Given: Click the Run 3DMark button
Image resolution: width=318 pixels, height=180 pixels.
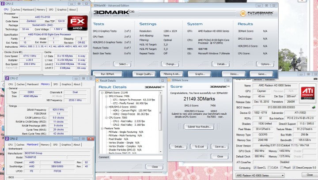Looking at the screenshot, I should click(x=107, y=74).
